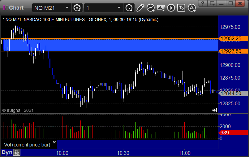Click the 10:00 time axis label
This screenshot has width=249, height=157.
(x=62, y=153)
